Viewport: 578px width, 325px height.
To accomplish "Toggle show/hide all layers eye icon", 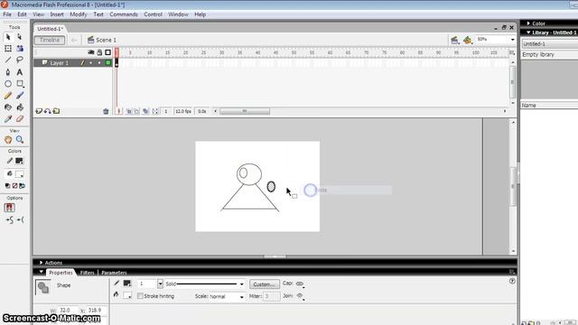I will point(90,52).
